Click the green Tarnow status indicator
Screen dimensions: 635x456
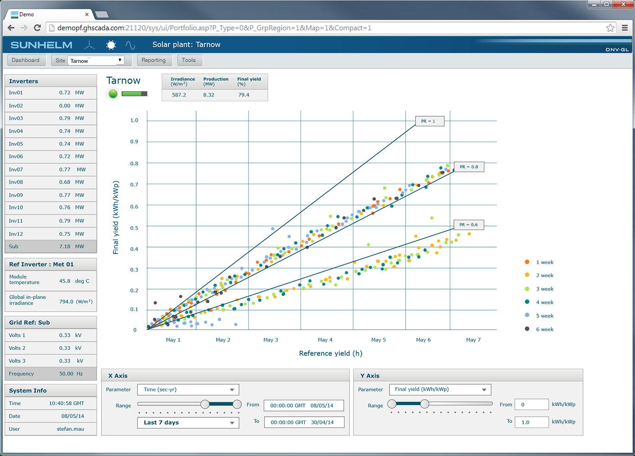[113, 94]
